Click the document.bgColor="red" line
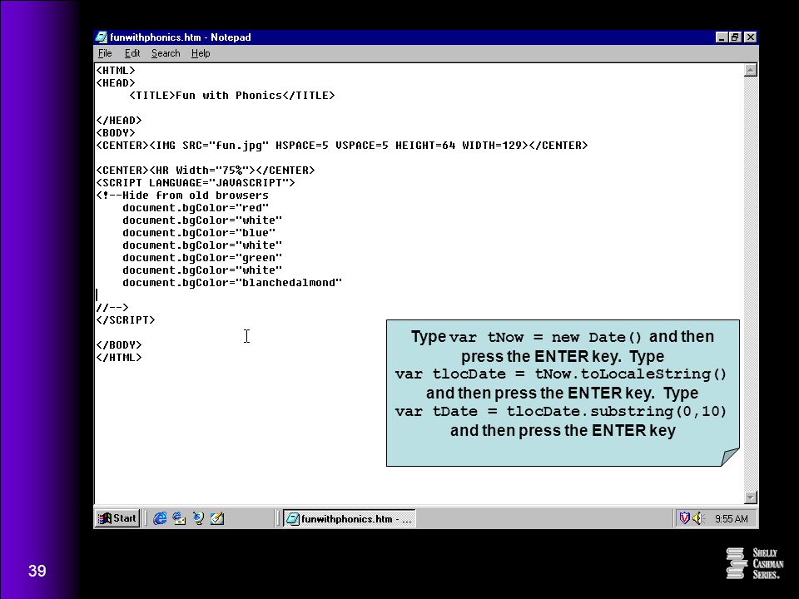Viewport: 799px width, 599px height. click(x=195, y=208)
